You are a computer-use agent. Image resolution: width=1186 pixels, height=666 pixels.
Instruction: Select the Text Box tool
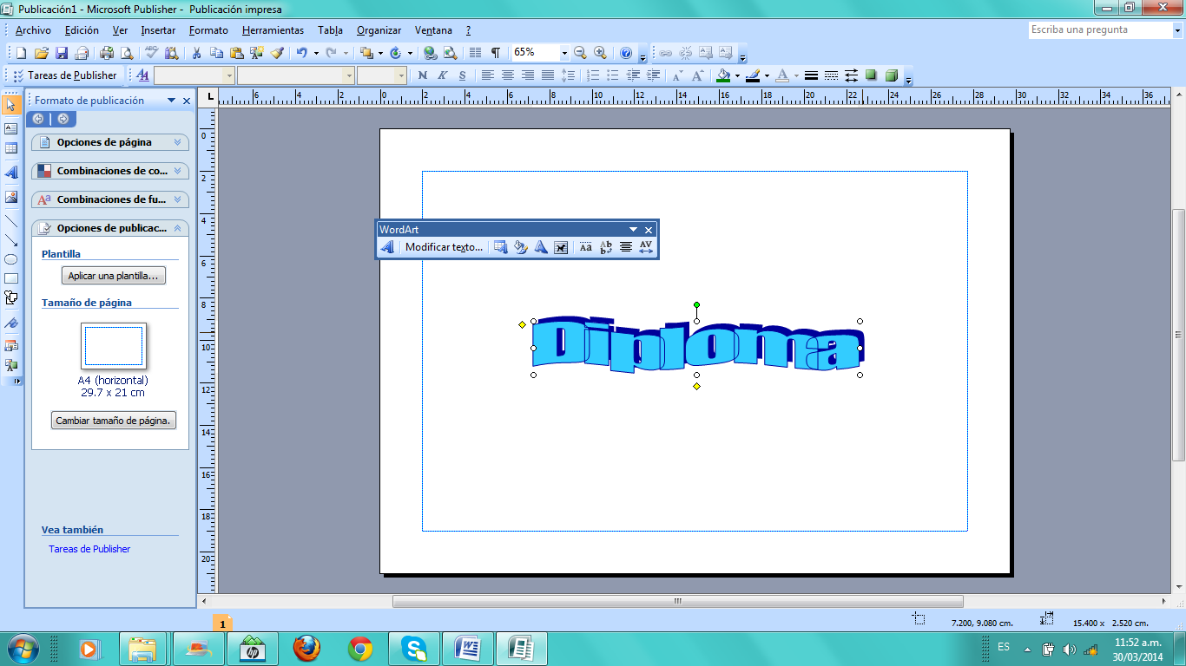click(x=11, y=130)
